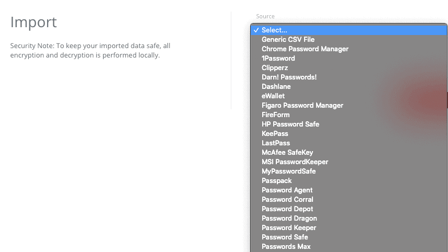Select KeePass as import source
The image size is (448, 252).
pyautogui.click(x=349, y=133)
